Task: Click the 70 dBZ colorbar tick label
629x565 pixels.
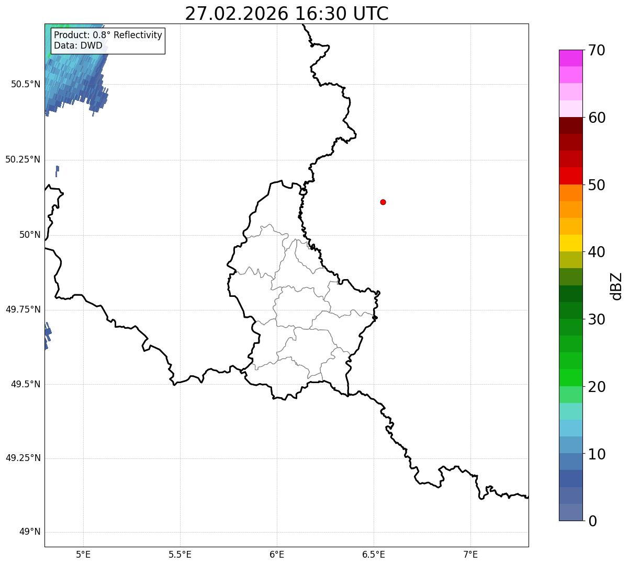Action: coord(597,50)
